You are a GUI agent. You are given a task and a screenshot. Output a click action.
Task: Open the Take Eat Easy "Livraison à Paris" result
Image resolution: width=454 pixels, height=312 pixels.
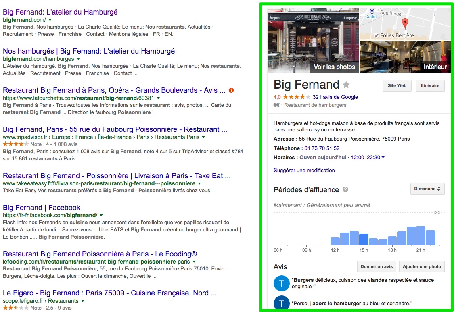point(117,176)
